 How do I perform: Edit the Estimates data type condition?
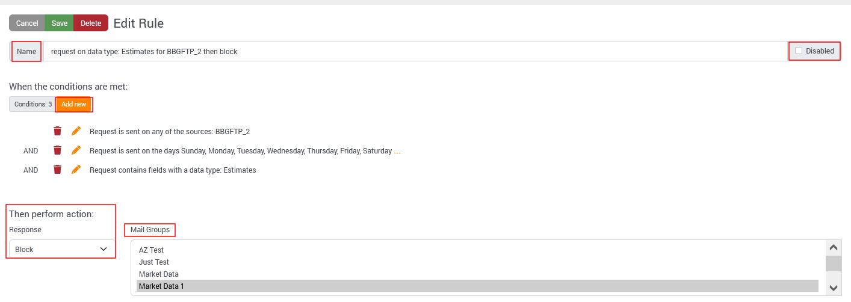[76, 170]
